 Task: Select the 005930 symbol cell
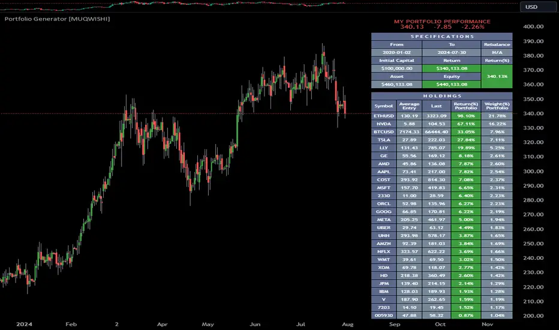coord(384,316)
